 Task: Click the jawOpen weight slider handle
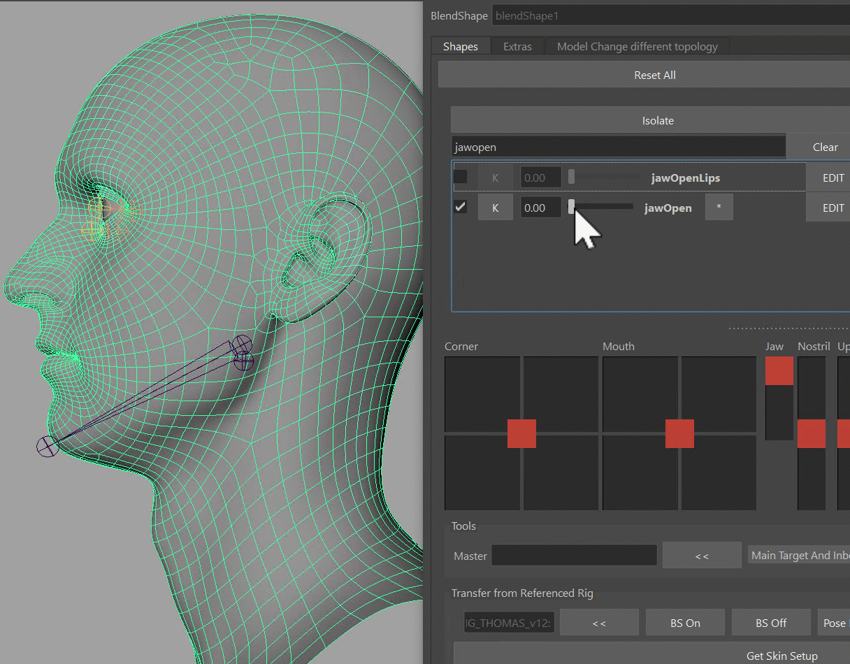pyautogui.click(x=571, y=206)
